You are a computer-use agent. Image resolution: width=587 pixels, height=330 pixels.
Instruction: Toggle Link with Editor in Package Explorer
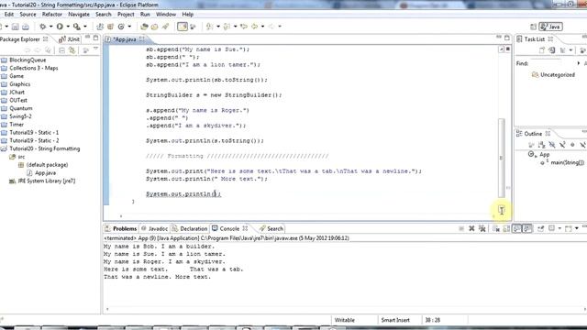pyautogui.click(x=72, y=50)
